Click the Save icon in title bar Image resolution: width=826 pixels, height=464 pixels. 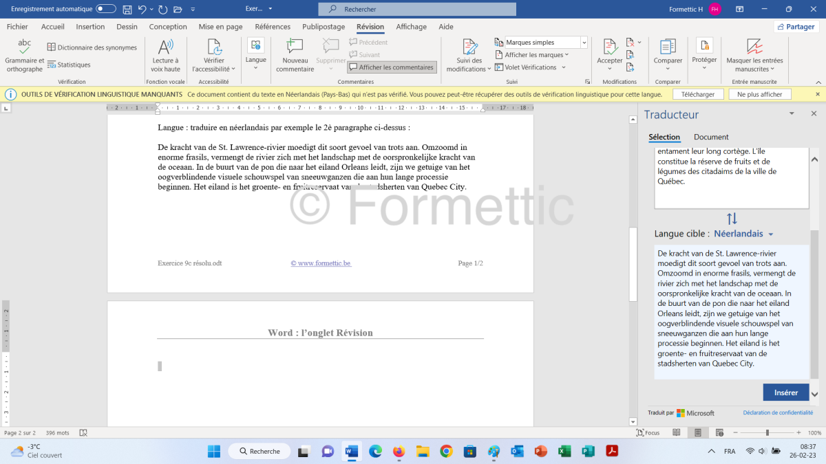pos(127,9)
